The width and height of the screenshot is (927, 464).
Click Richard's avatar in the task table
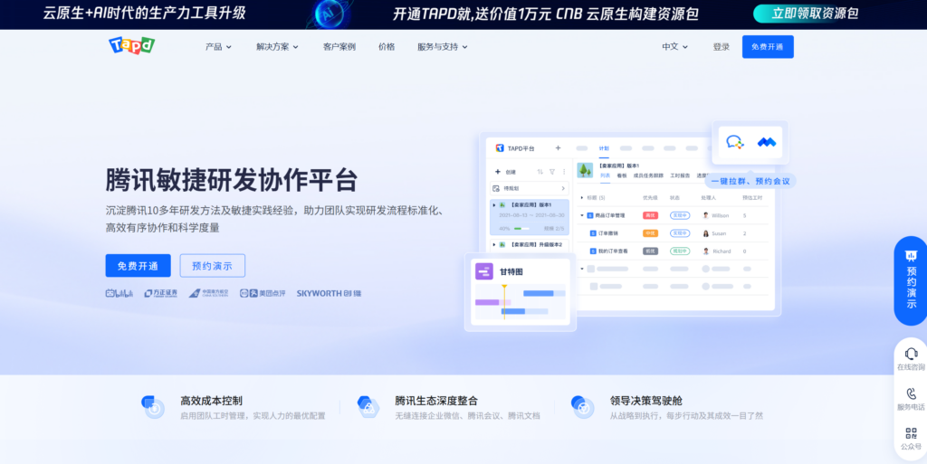(x=705, y=251)
